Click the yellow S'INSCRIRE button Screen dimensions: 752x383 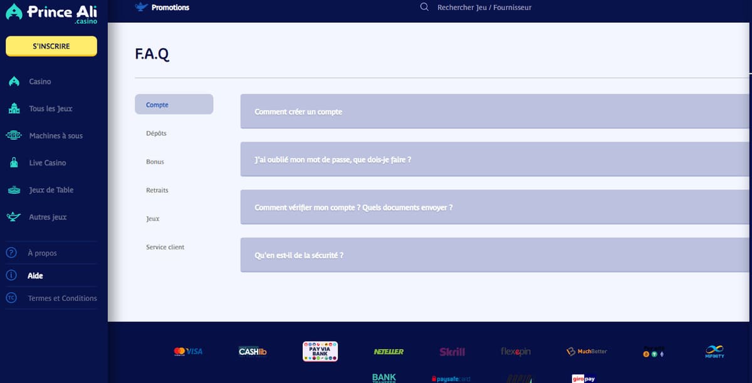(51, 46)
